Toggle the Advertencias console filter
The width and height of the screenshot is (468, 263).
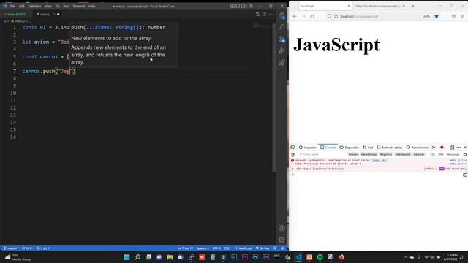[369, 154]
